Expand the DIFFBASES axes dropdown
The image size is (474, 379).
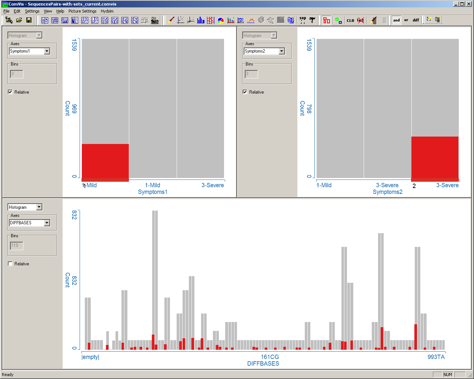click(x=47, y=223)
